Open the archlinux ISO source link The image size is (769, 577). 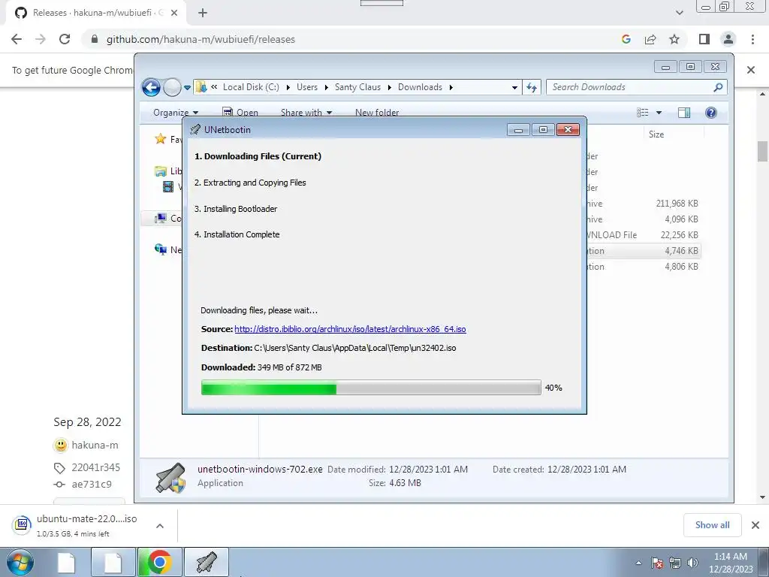(350, 329)
